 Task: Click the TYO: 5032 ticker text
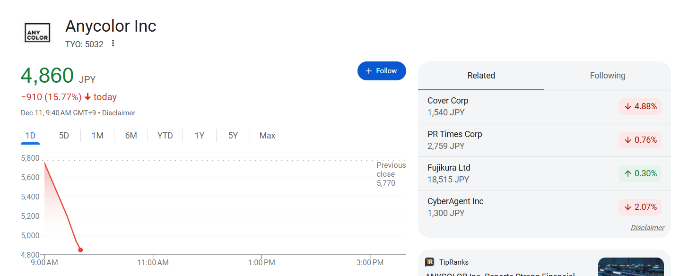point(84,44)
